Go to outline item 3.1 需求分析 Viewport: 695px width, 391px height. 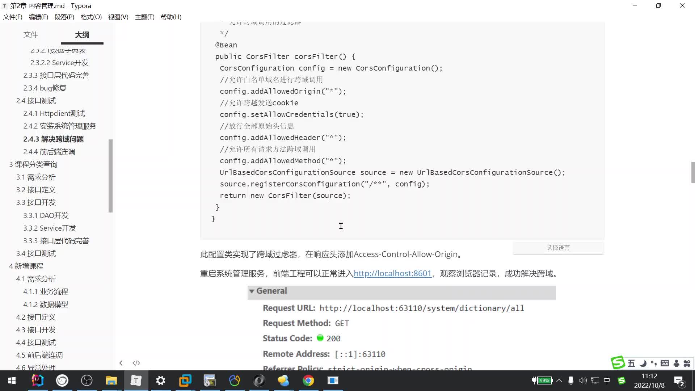tap(36, 177)
